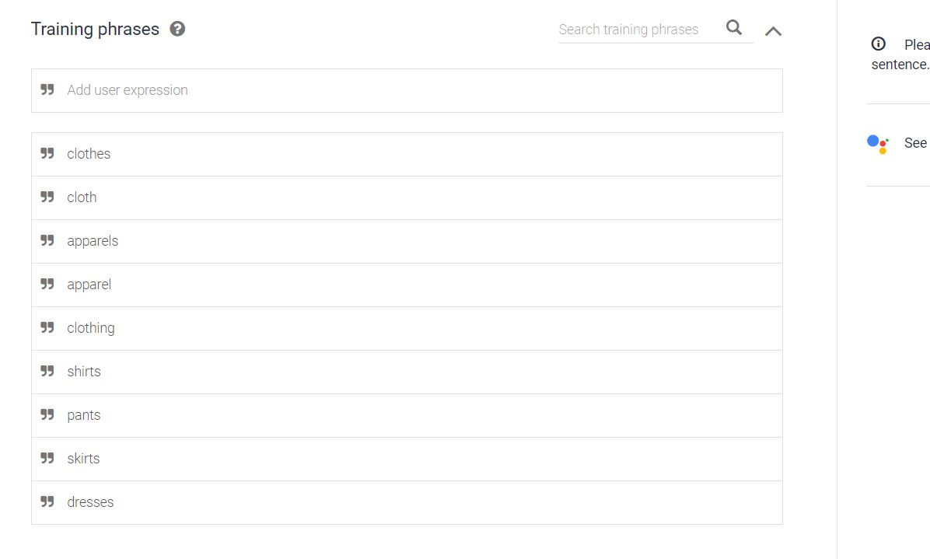Screen dimensions: 930x559
Task: Click the Search training phrases field
Action: [x=639, y=30]
